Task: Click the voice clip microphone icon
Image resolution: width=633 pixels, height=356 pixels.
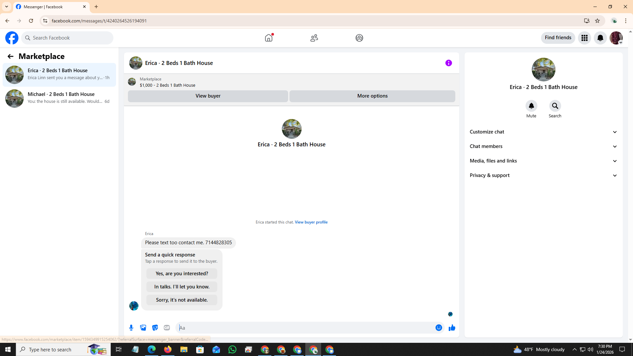Action: (x=131, y=328)
